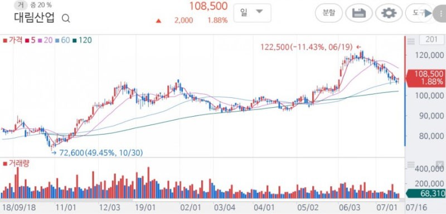
Task: Toggle the 5-day moving average legend
Action: (x=30, y=40)
